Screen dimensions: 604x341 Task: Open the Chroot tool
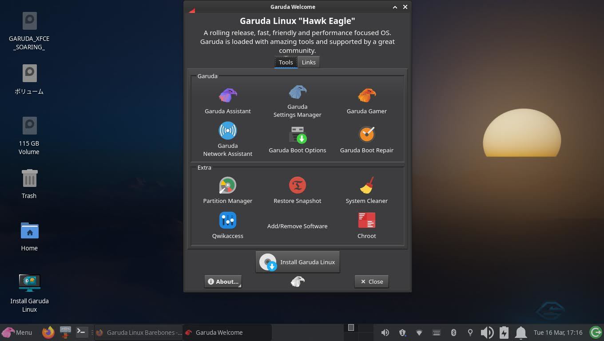click(366, 225)
